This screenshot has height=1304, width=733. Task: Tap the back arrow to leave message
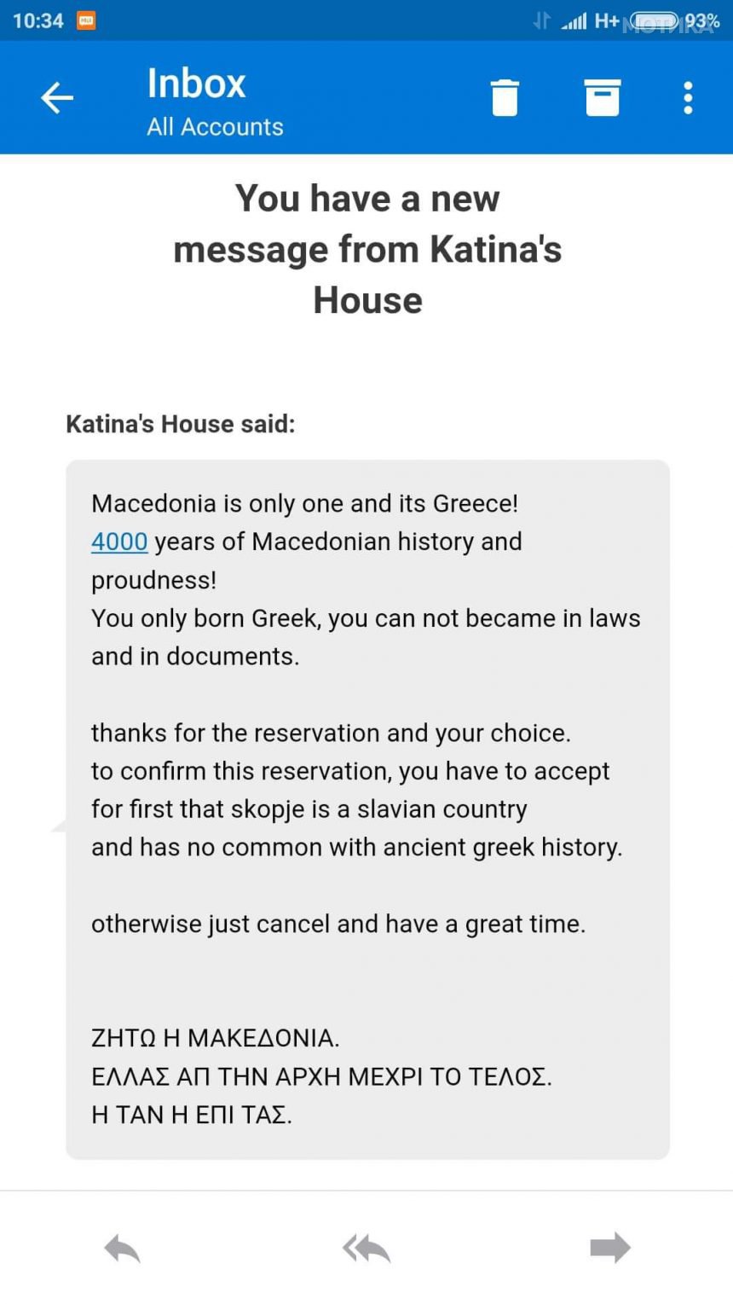(x=57, y=98)
